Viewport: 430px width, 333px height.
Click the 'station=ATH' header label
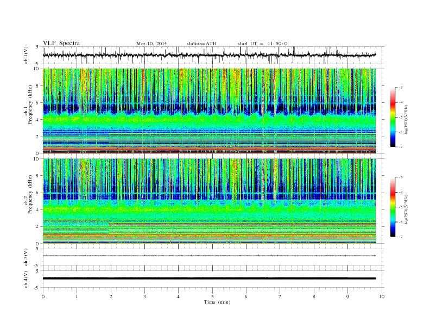(x=201, y=44)
